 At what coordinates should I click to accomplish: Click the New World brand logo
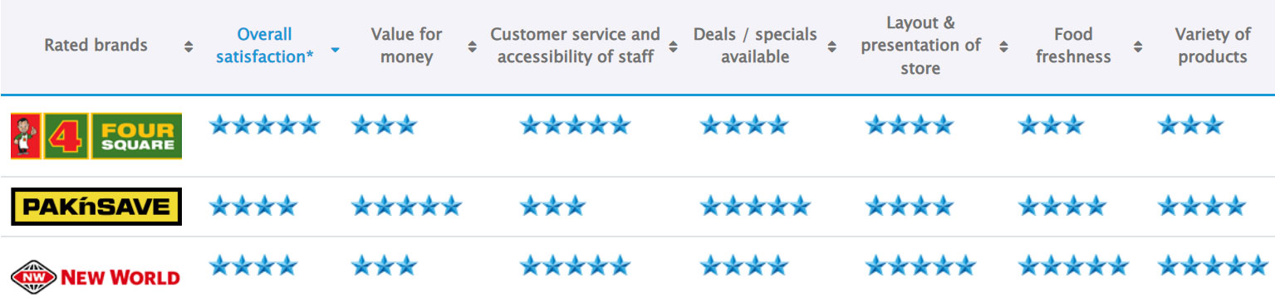tap(96, 276)
